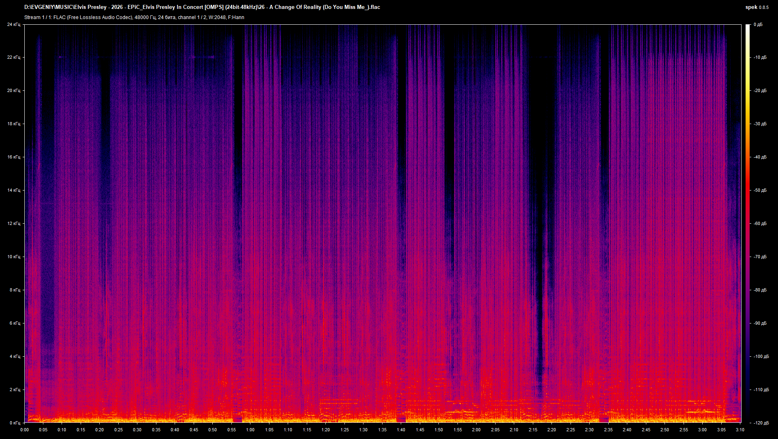778x439 pixels.
Task: Click the 0 кГц frequency axis label
Action: (x=15, y=423)
